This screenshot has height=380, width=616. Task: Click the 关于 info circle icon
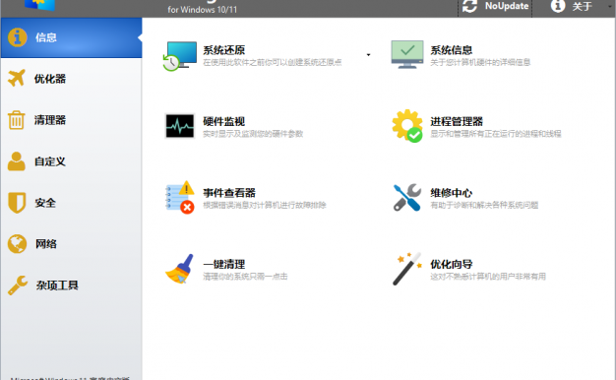tap(558, 6)
